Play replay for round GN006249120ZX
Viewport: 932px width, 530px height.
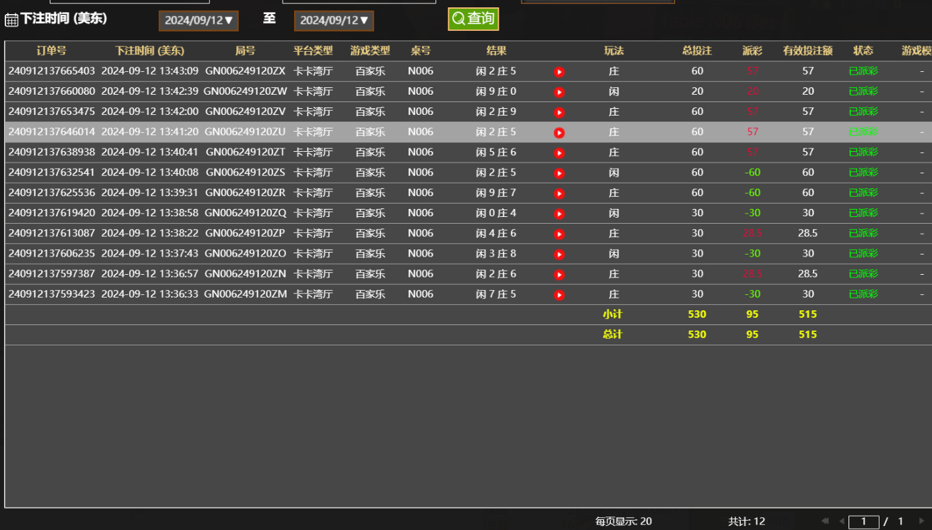coord(559,72)
